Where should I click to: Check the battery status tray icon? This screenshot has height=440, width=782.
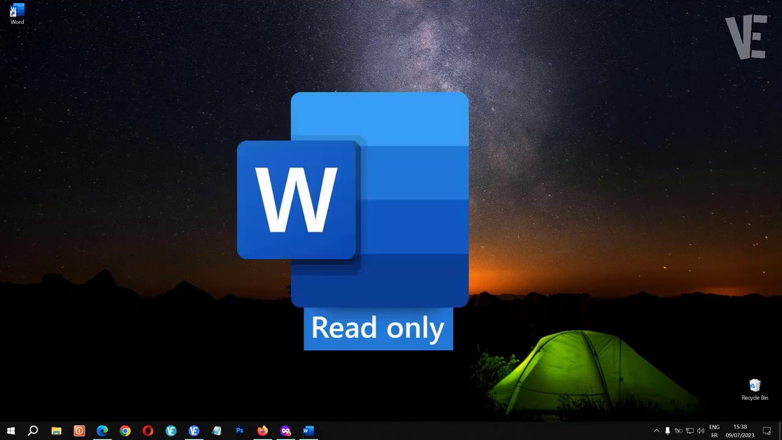pyautogui.click(x=678, y=431)
